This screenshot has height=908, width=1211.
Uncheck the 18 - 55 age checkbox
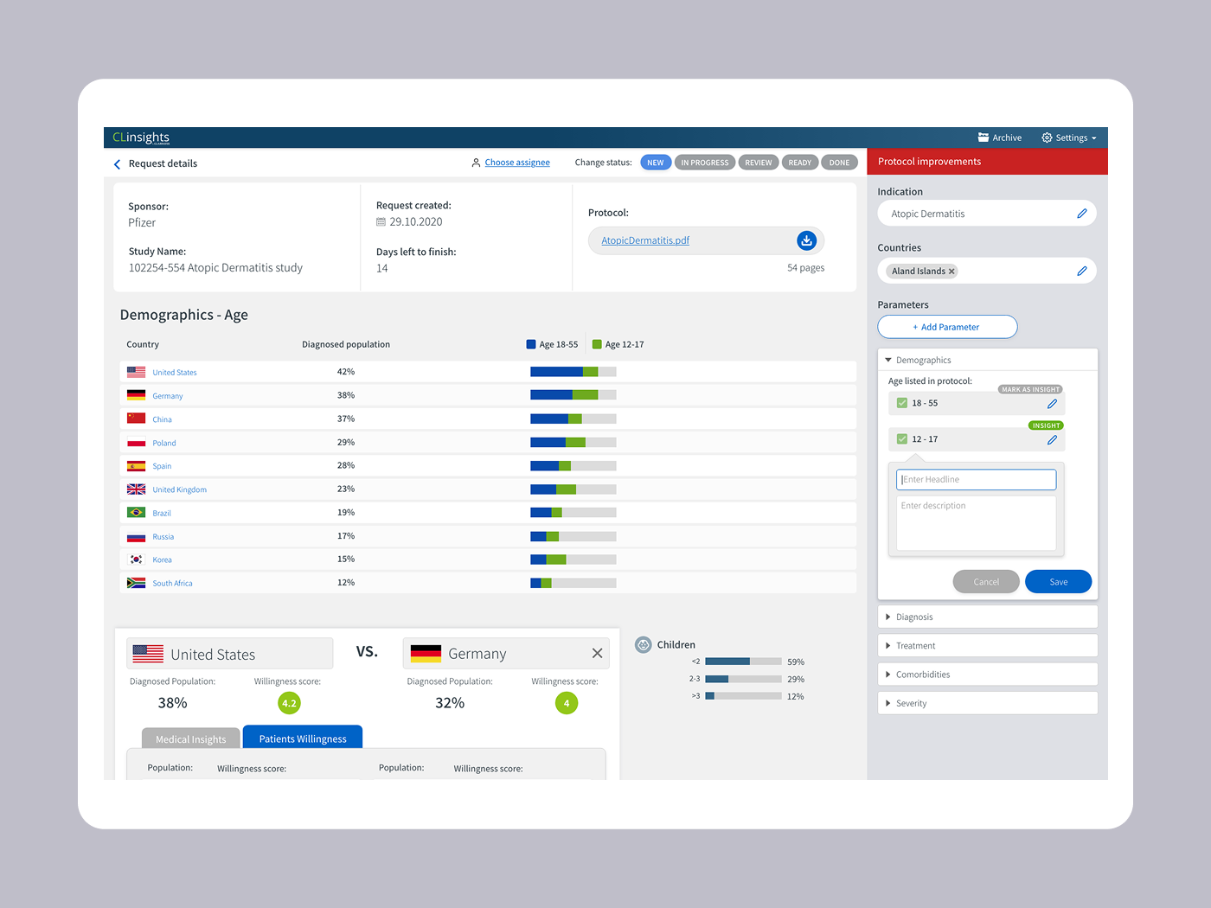(x=902, y=403)
